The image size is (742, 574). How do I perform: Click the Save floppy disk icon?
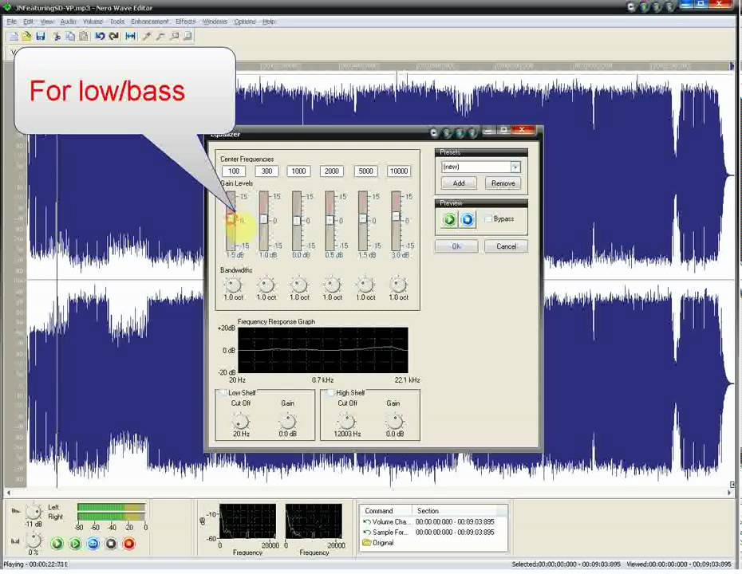click(40, 37)
